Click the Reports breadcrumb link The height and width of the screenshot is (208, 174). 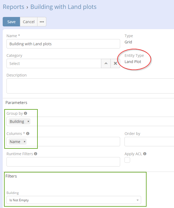pyautogui.click(x=13, y=7)
